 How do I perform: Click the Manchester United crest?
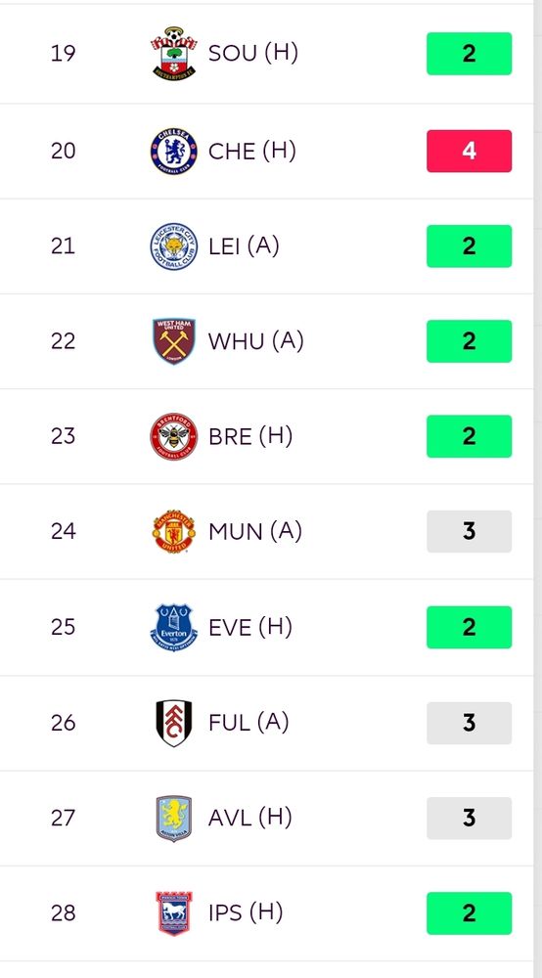pyautogui.click(x=174, y=531)
